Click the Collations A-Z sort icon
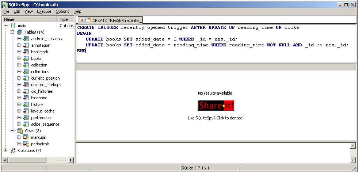Screen dimensions: 358x172 [x=13, y=150]
